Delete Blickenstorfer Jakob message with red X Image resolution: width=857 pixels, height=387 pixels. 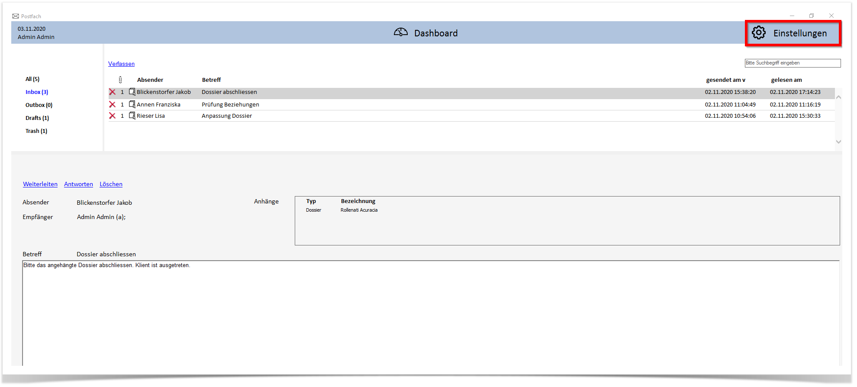(112, 92)
